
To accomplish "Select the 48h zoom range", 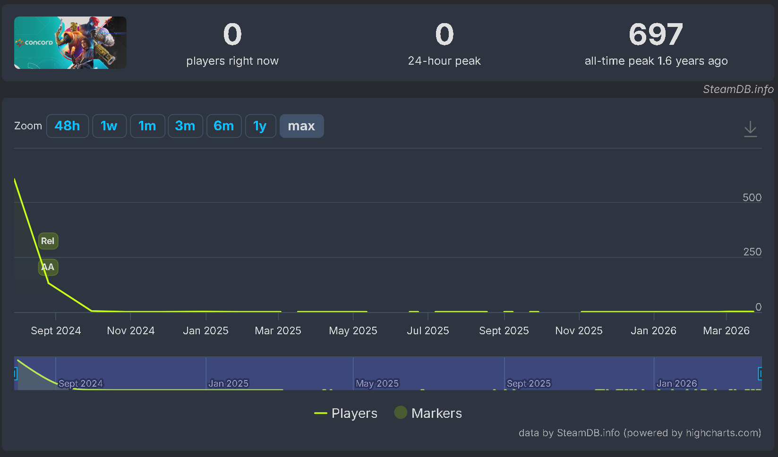I will pos(68,126).
